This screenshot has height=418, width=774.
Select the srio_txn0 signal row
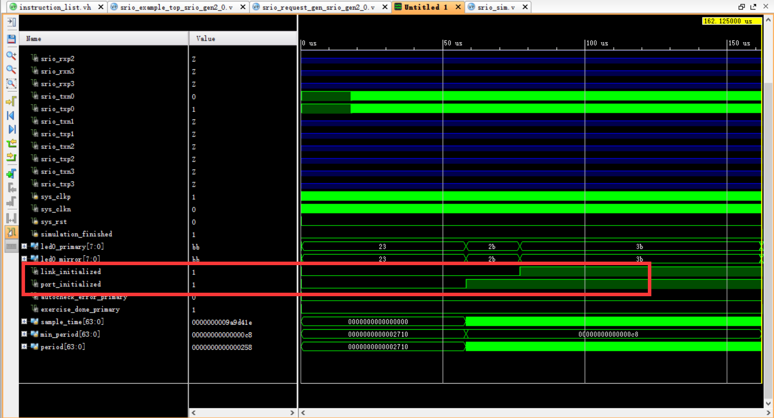tap(57, 96)
